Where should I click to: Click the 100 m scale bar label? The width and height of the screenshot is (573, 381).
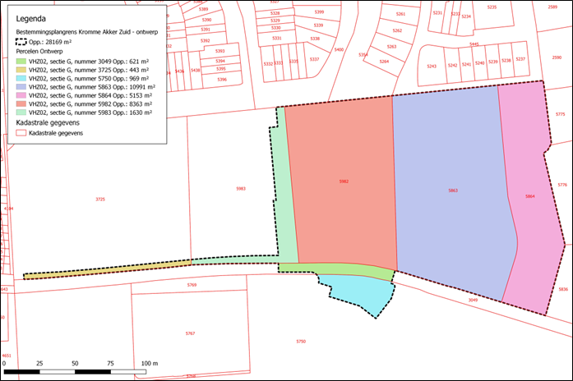pyautogui.click(x=149, y=363)
